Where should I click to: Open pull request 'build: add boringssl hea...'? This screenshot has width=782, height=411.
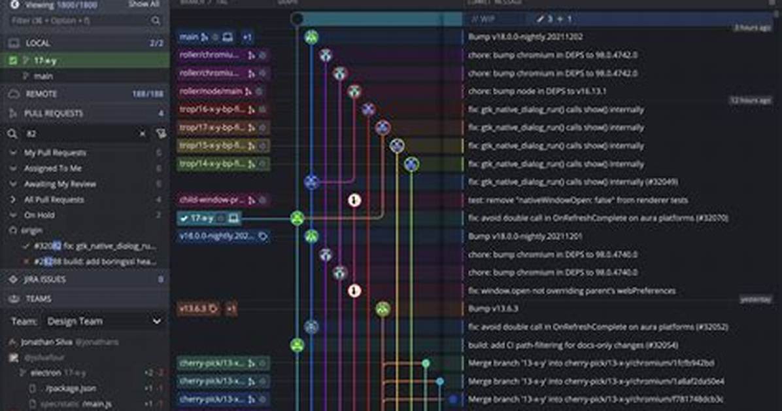click(x=95, y=262)
